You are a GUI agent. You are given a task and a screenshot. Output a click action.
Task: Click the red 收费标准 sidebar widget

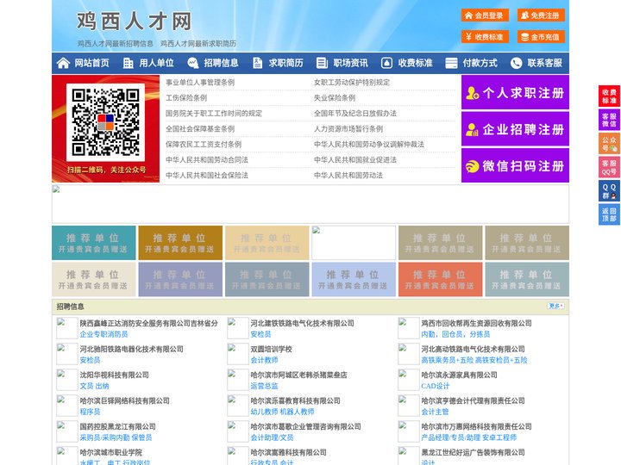[x=609, y=96]
